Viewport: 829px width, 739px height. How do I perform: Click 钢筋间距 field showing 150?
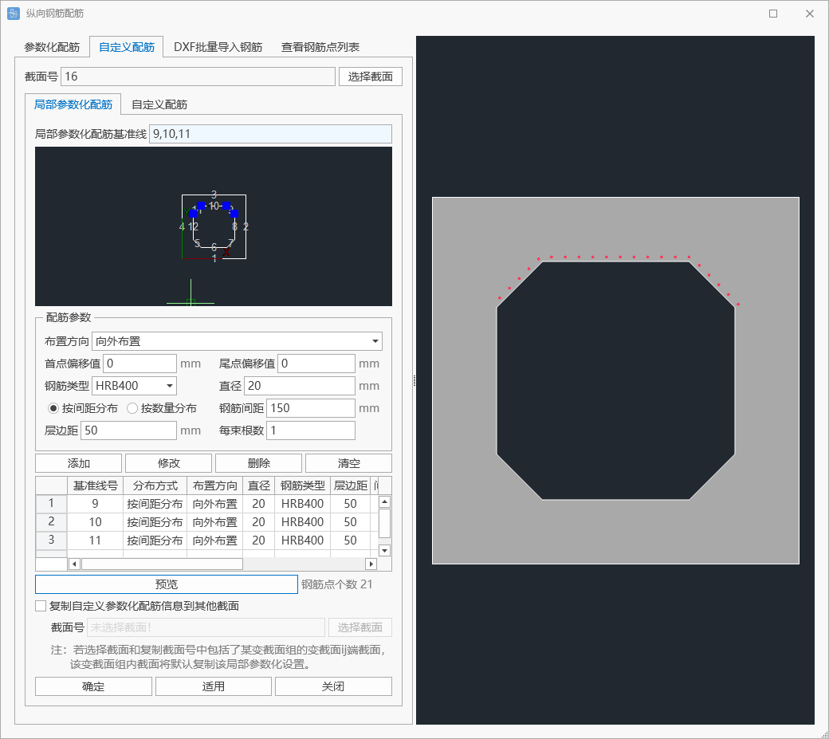[310, 408]
